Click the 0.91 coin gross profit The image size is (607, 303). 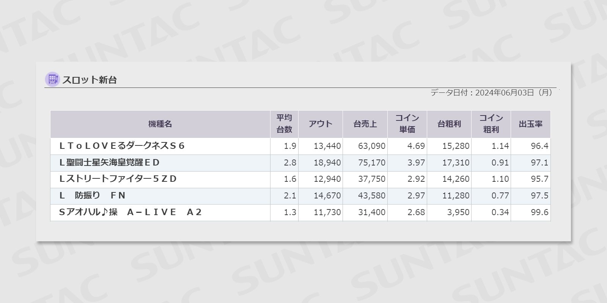tap(500, 163)
